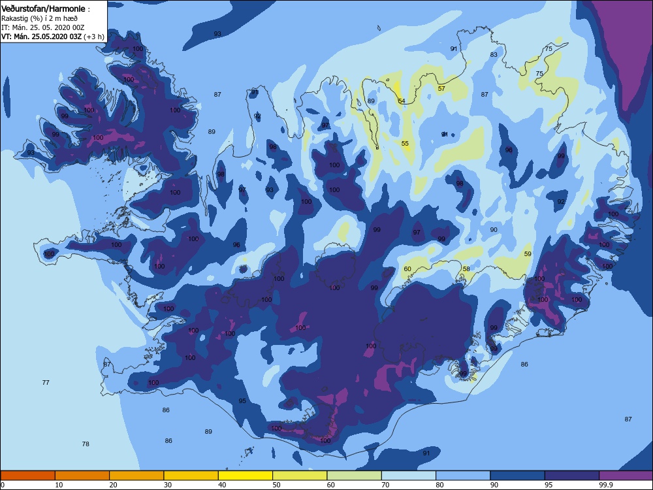Click the orange 10–20 legend swatch
This screenshot has width=653, height=490.
(x=82, y=476)
